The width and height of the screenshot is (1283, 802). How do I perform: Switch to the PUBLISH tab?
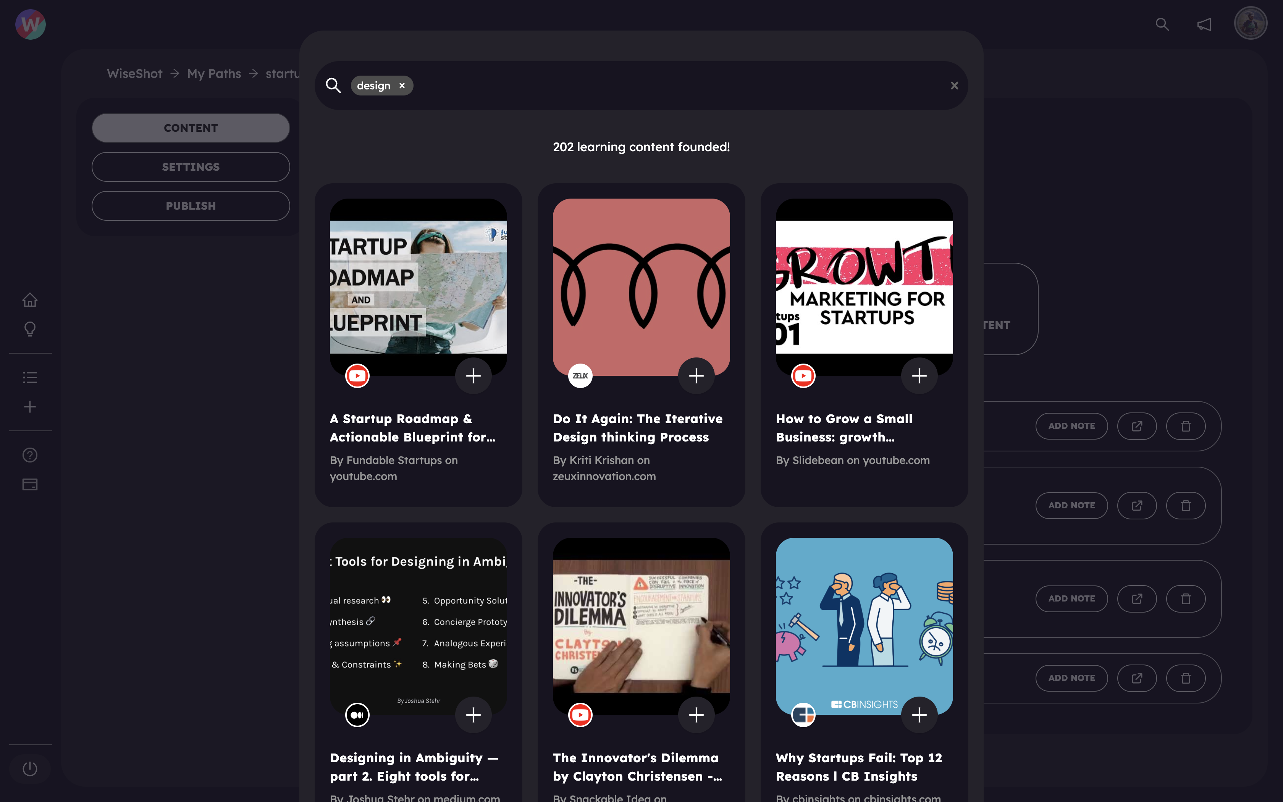191,206
